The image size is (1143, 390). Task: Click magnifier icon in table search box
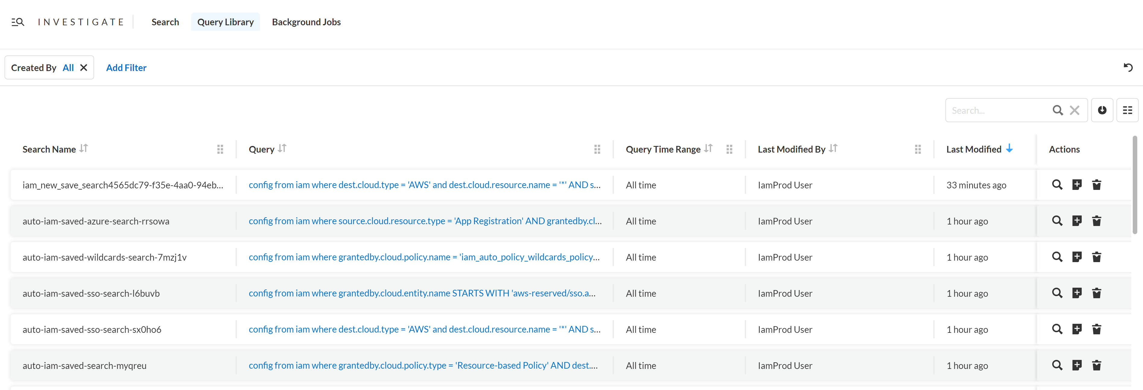(x=1058, y=110)
